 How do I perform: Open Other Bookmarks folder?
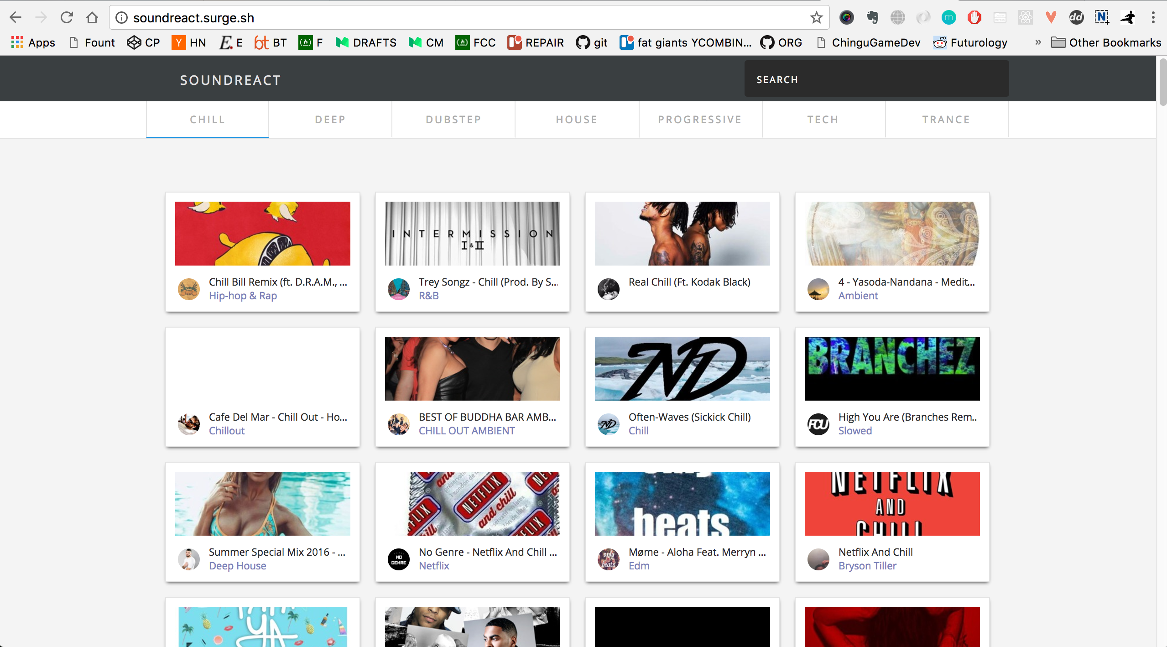(x=1106, y=42)
